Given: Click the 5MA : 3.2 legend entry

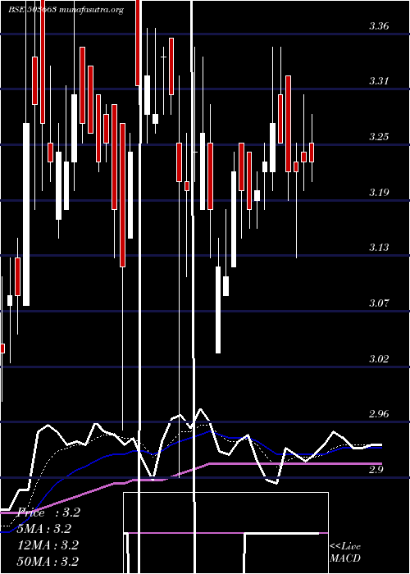Looking at the screenshot, I should (x=44, y=529).
